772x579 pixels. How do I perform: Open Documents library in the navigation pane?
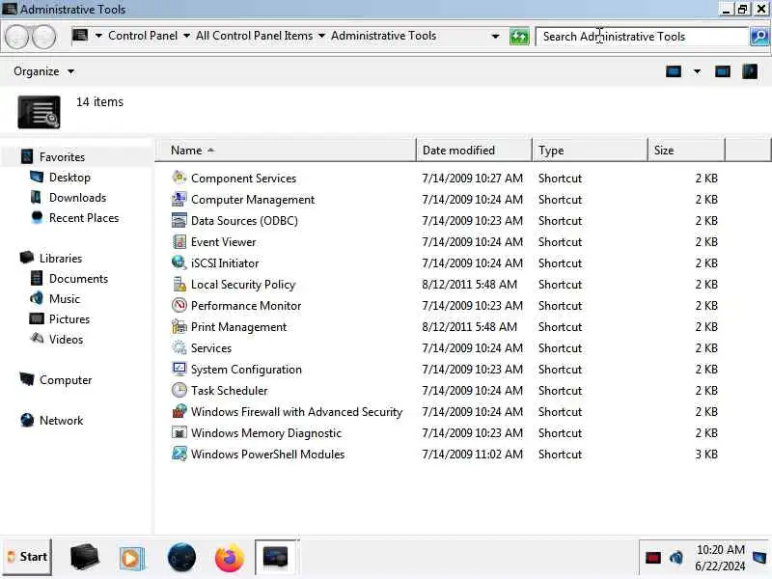78,279
